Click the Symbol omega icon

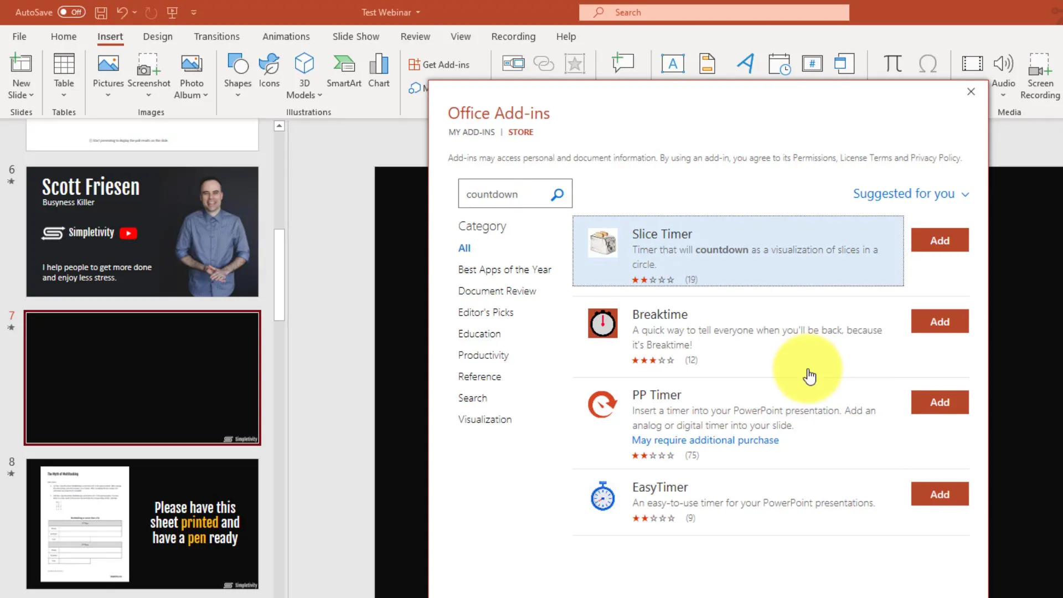928,64
